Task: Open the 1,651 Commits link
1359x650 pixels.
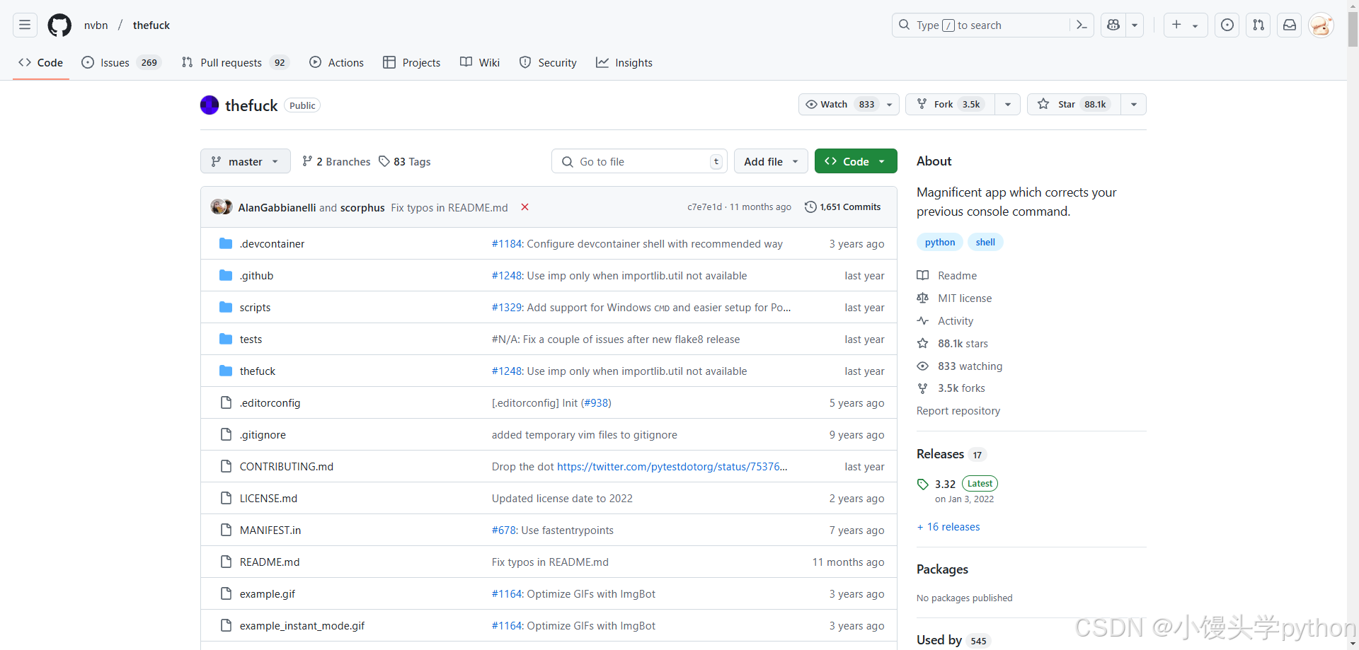Action: [x=843, y=207]
